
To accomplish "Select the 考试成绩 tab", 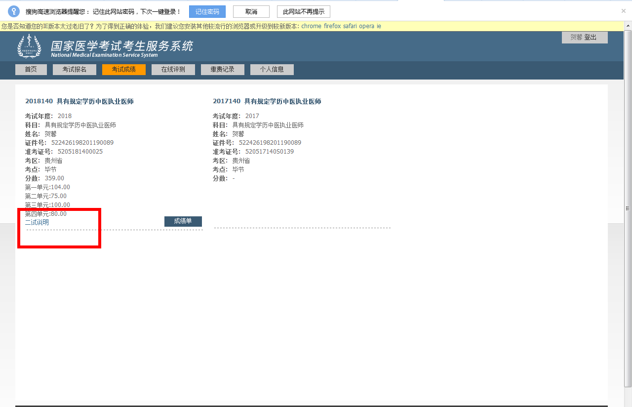I will point(124,70).
